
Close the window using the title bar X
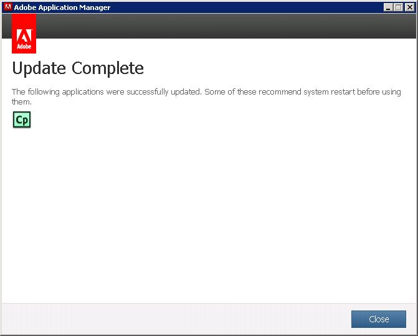410,7
